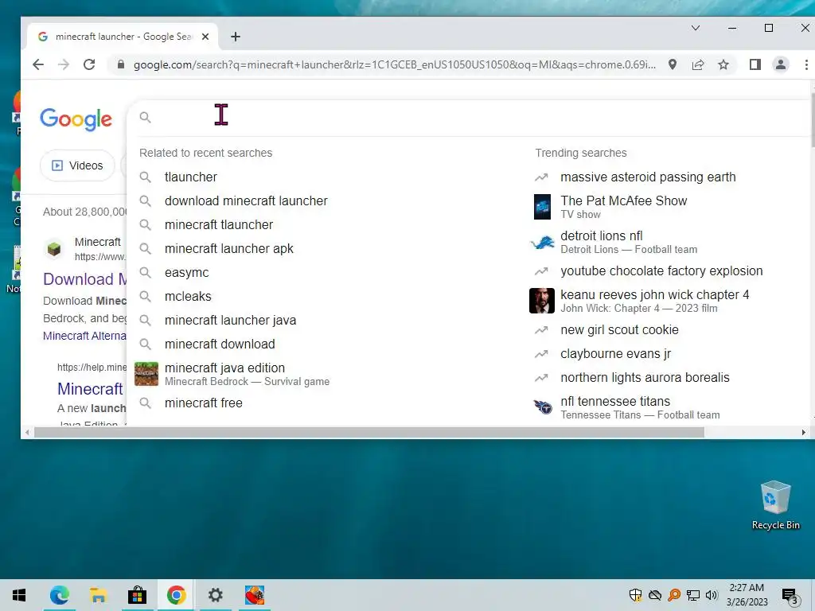Open the help.minecraft Minecraft result title
815x611 pixels.
91,388
